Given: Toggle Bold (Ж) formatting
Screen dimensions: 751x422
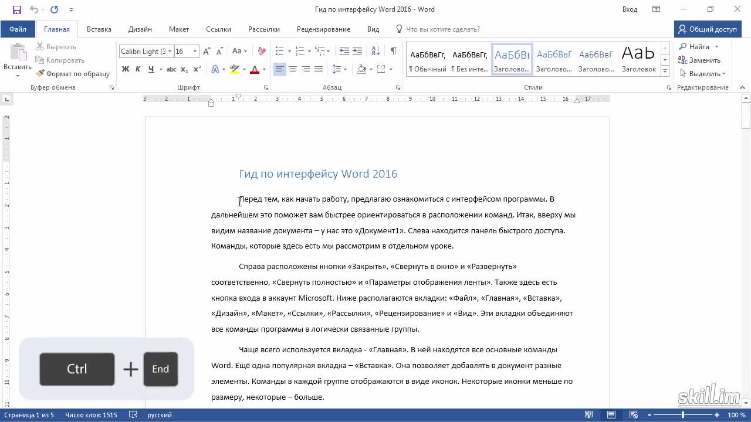Looking at the screenshot, I should (x=125, y=69).
